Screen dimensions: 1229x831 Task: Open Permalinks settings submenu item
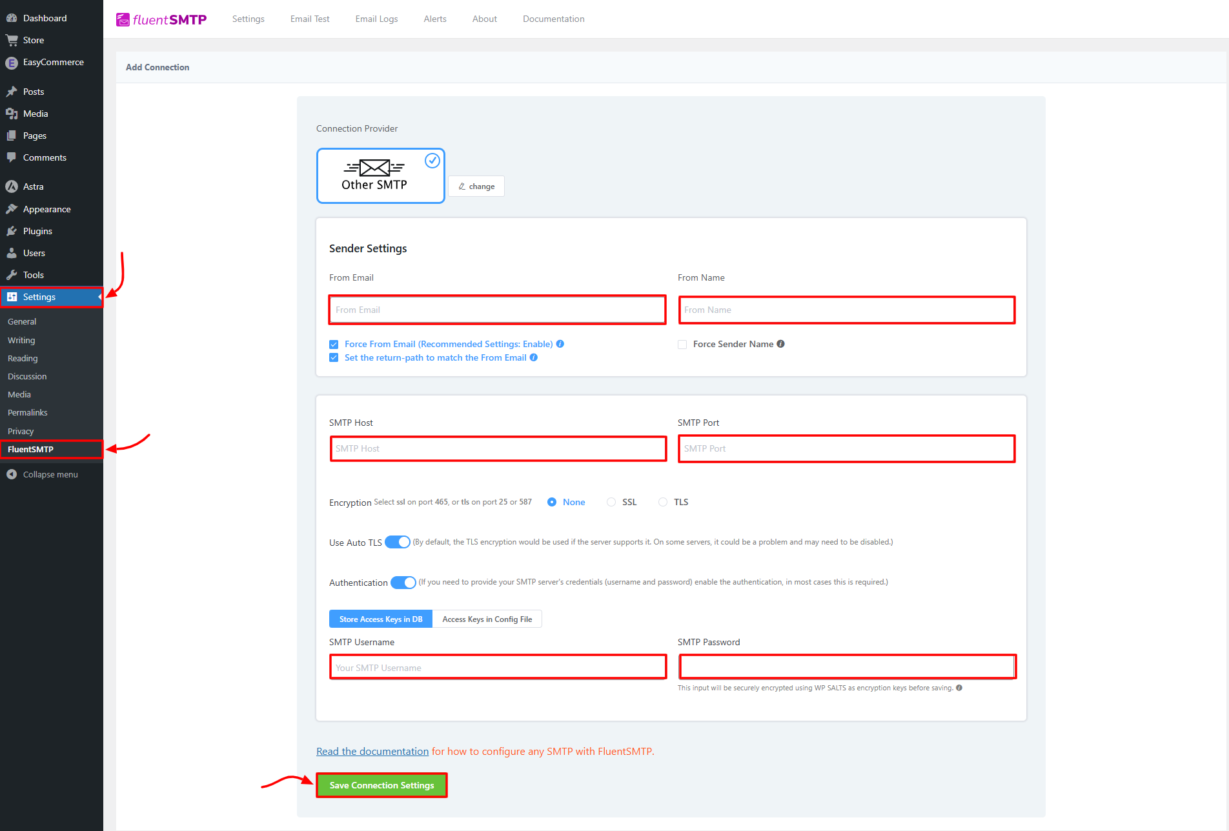click(x=28, y=412)
